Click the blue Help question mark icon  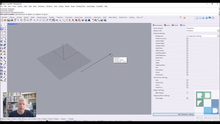105,20
